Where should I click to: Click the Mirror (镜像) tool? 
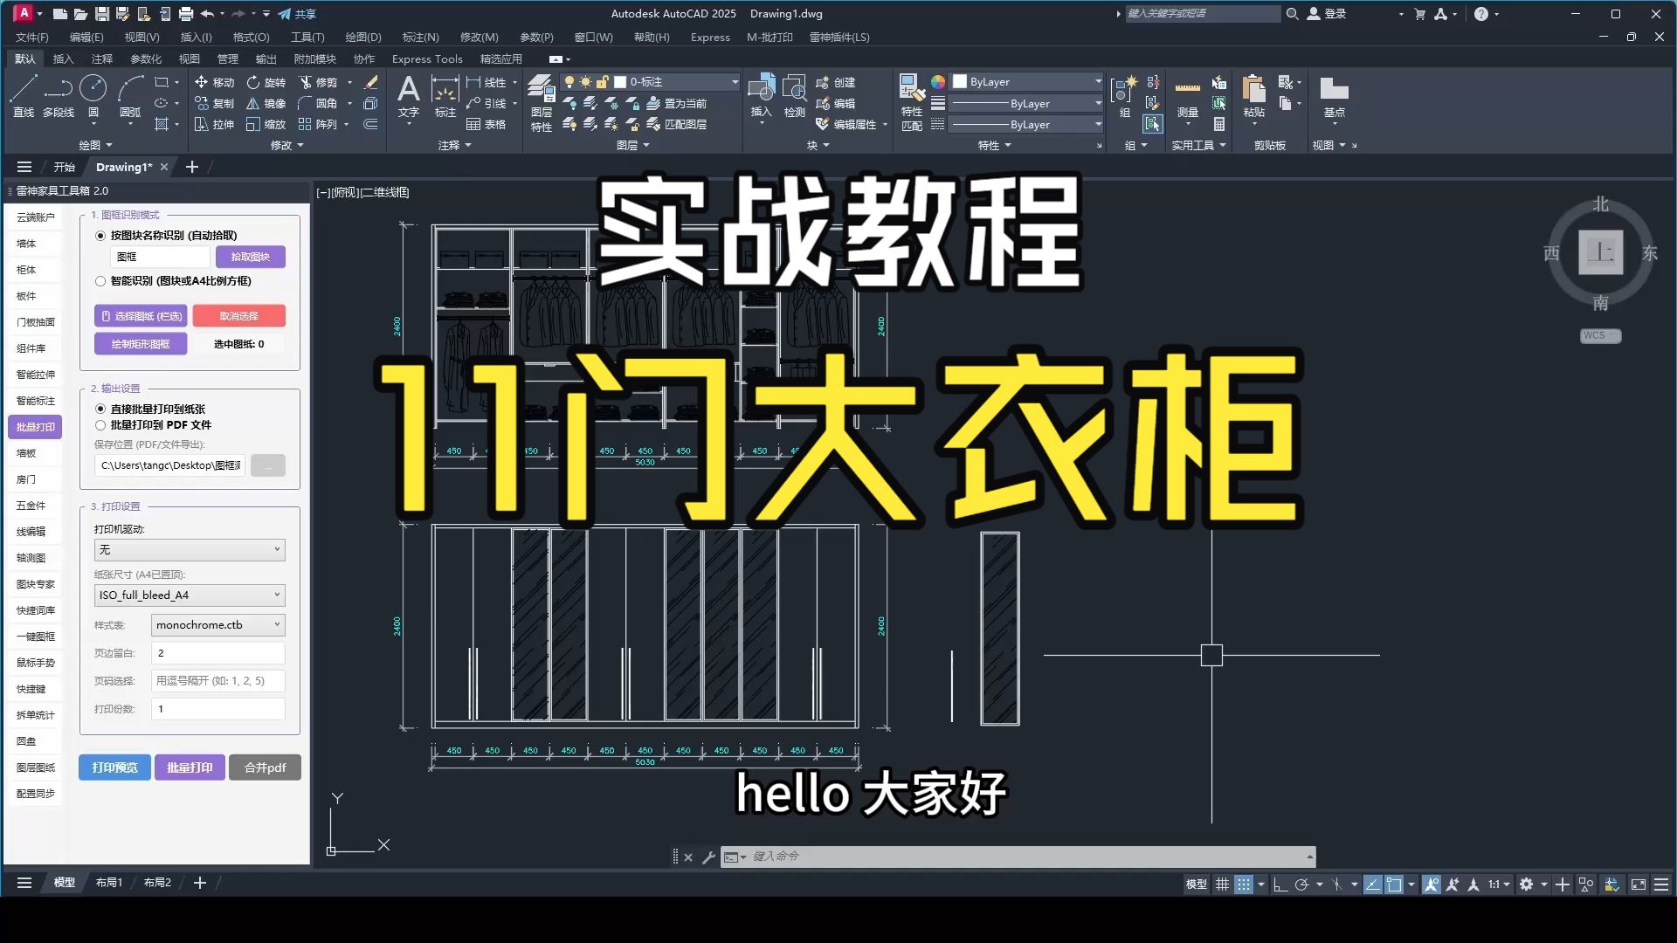(266, 103)
